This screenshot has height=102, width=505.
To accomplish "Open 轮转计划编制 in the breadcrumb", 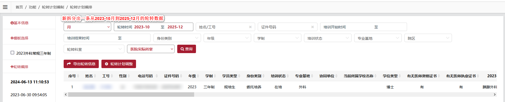I will click(53, 7).
